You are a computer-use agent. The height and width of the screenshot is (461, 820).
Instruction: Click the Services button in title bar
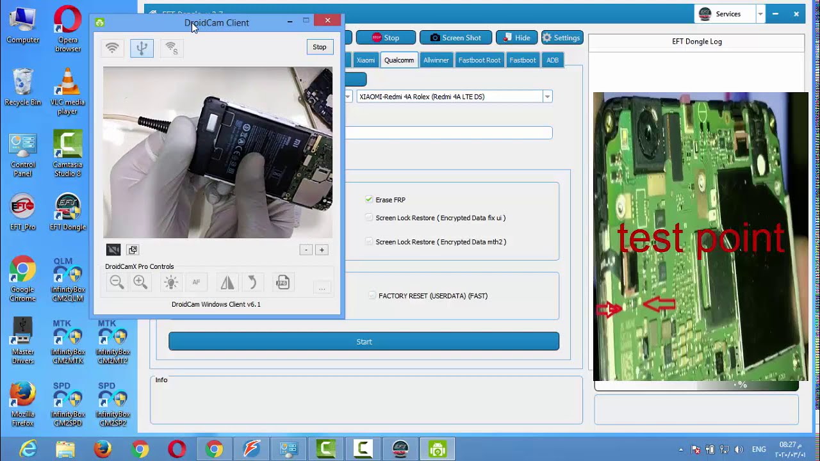tap(725, 13)
